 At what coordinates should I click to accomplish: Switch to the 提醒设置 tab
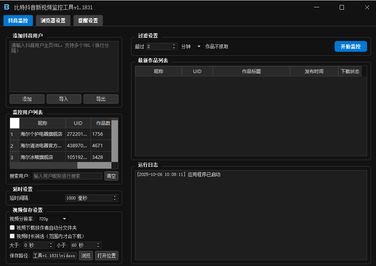(88, 20)
